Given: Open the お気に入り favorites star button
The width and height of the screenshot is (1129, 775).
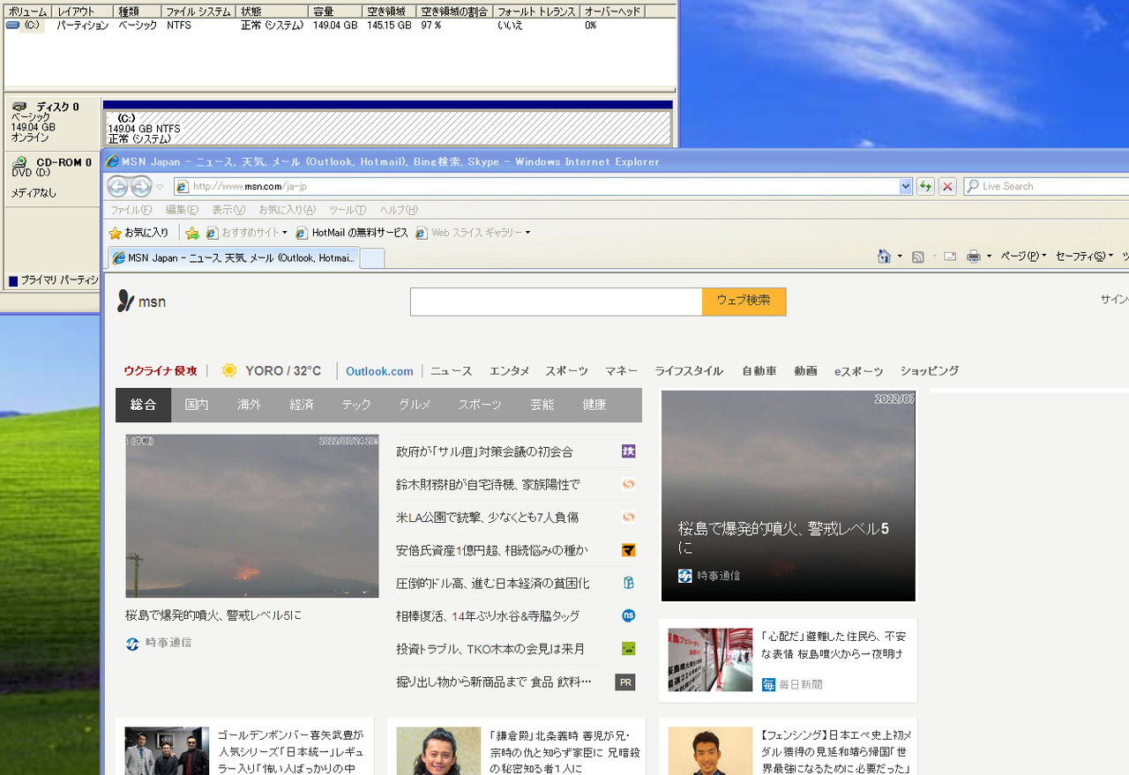Looking at the screenshot, I should coord(138,233).
